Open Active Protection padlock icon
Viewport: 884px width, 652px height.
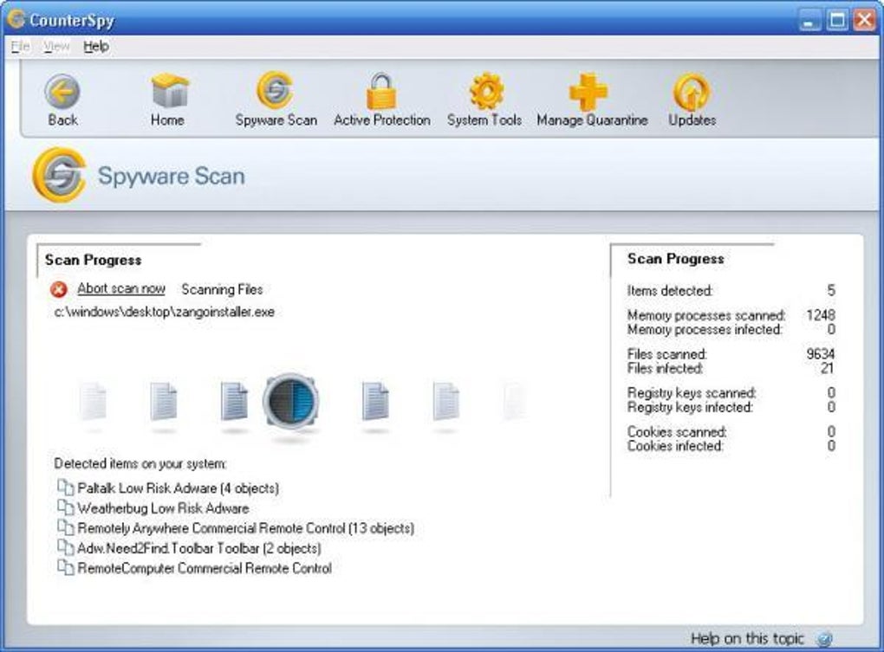(x=381, y=91)
